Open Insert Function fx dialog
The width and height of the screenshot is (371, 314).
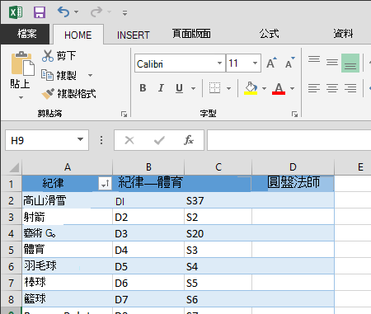[189, 140]
